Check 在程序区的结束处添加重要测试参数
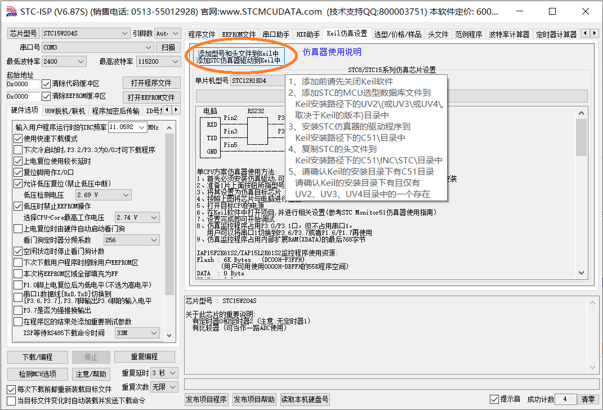This screenshot has height=410, width=603. 18,322
